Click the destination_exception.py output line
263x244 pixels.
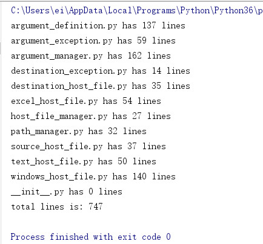pos(101,71)
